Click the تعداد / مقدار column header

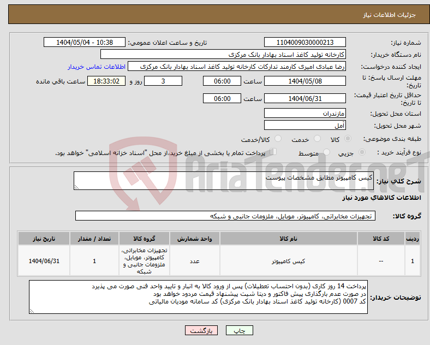click(94, 239)
